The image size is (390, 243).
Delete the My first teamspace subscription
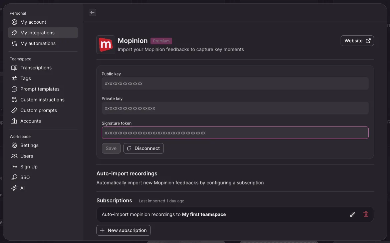[x=366, y=214]
